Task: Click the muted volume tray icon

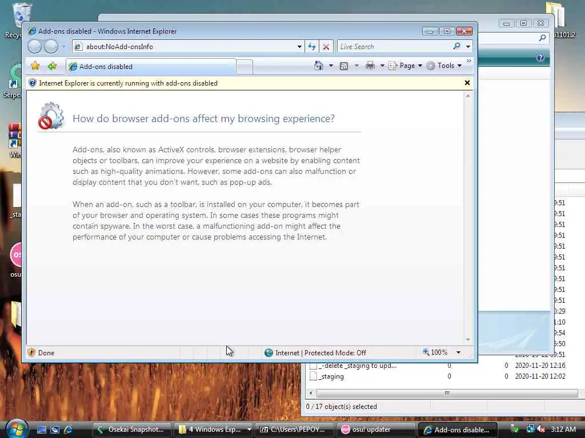Action: pyautogui.click(x=542, y=429)
